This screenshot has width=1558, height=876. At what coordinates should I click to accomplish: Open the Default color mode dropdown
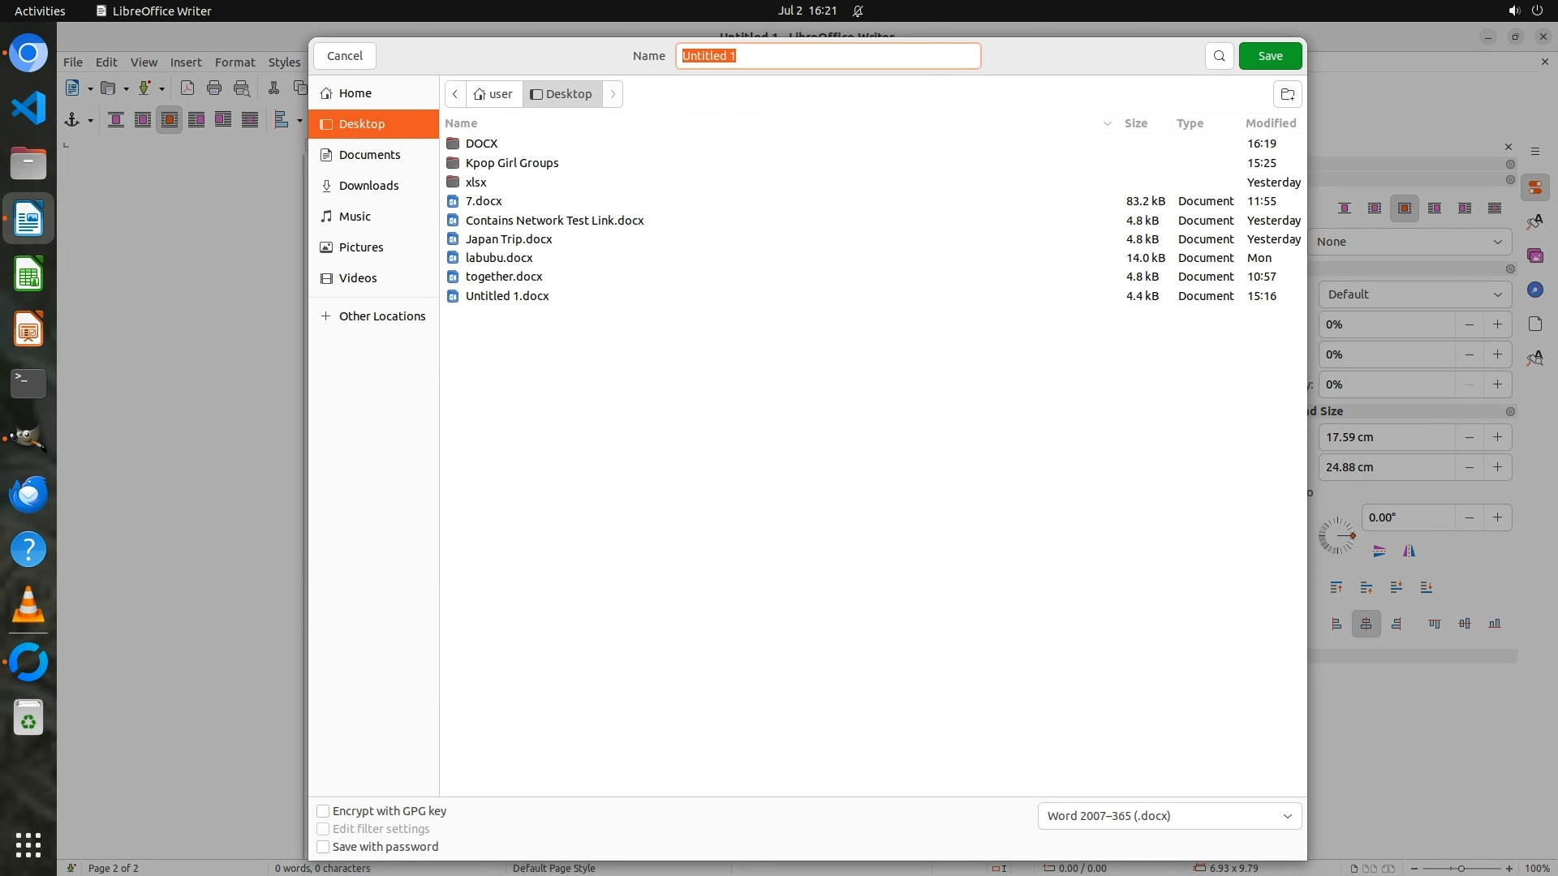coord(1414,294)
